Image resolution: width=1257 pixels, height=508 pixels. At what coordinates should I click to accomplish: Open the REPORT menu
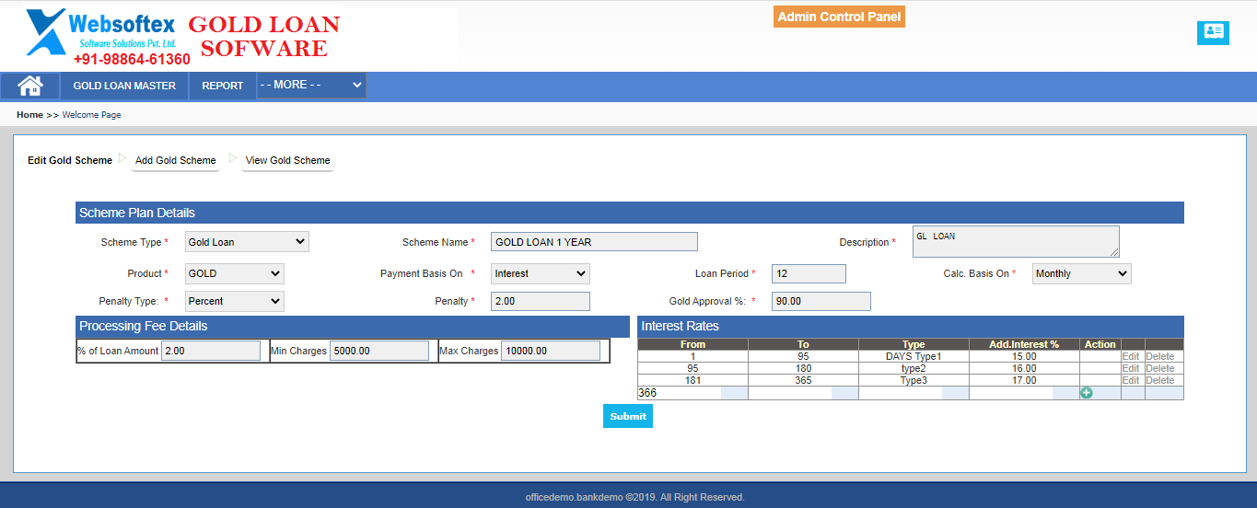[x=222, y=86]
